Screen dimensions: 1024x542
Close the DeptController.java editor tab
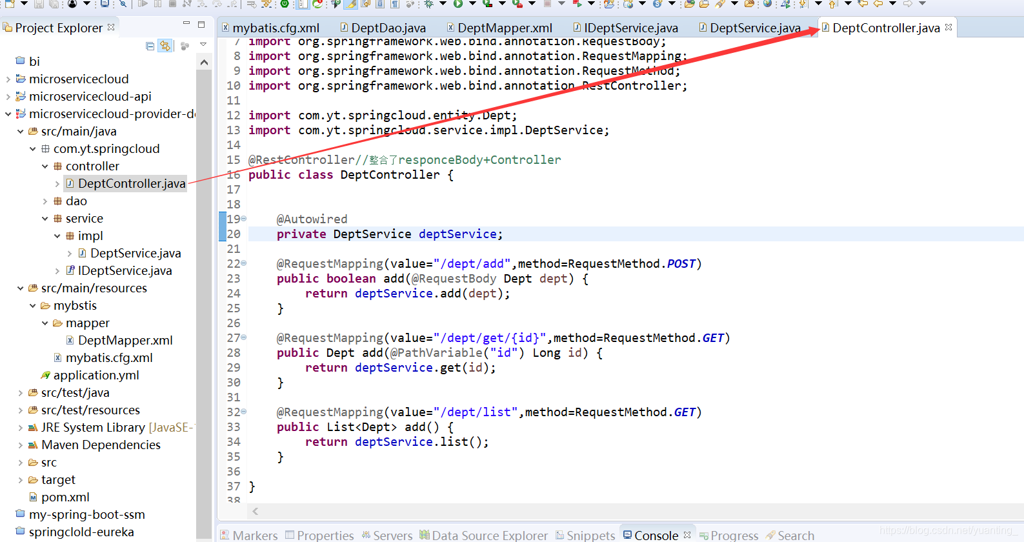[x=949, y=27]
